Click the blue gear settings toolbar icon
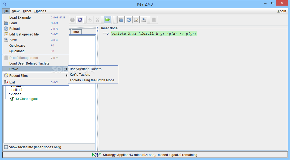The width and height of the screenshot is (290, 160). pyautogui.click(x=80, y=19)
